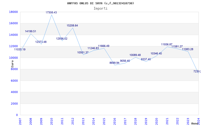Click the 12000 y-axis tick label
This screenshot has height=126, width=201.
pos(14,46)
